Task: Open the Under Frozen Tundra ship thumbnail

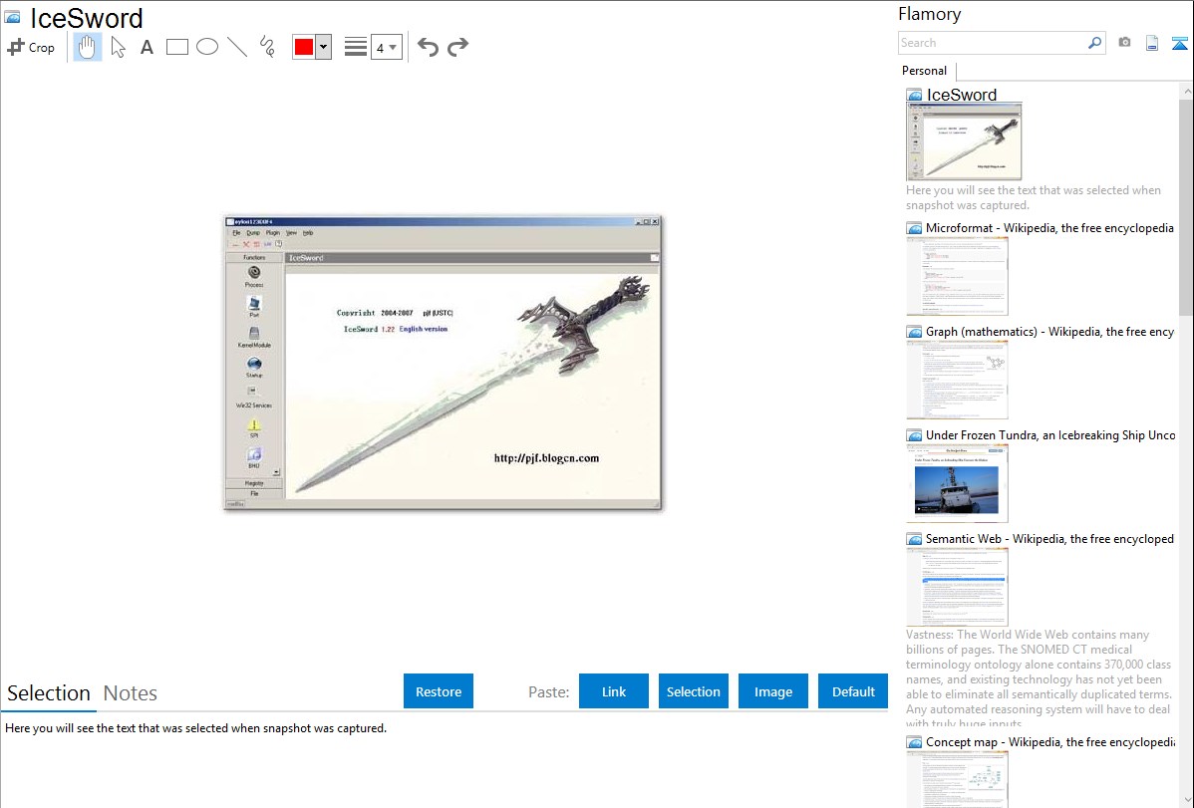Action: pos(957,483)
